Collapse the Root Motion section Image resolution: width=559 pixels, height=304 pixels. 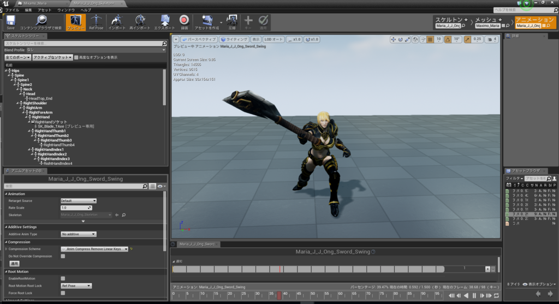(x=17, y=272)
